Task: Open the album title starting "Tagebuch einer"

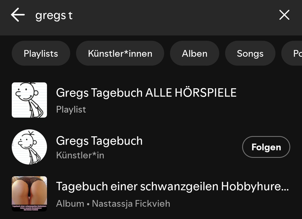Action: [x=172, y=186]
